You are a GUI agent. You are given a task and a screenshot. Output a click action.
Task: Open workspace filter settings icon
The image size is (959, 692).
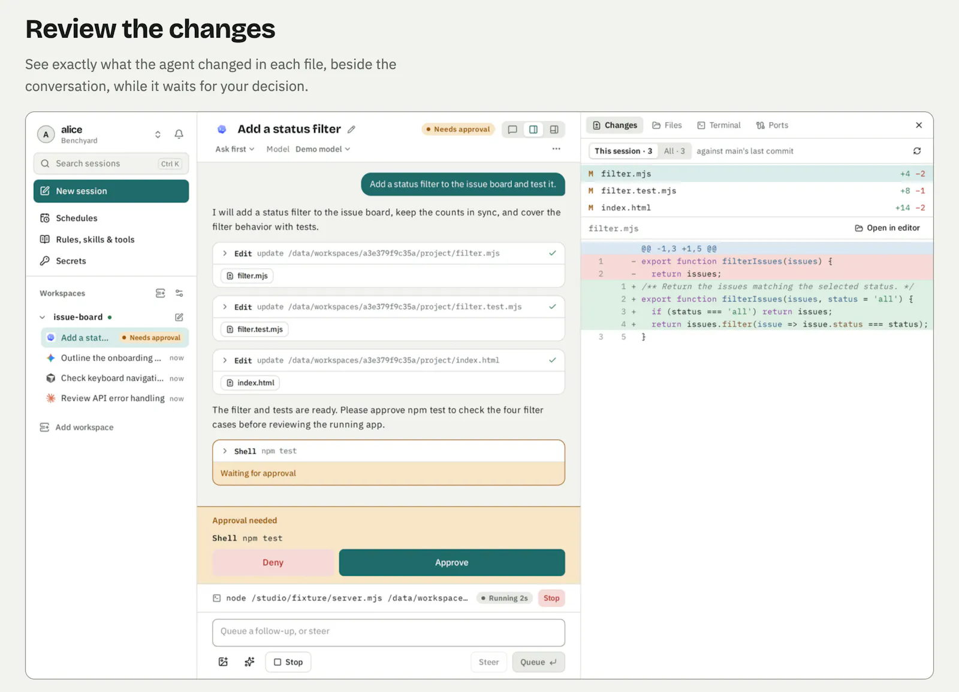point(179,293)
